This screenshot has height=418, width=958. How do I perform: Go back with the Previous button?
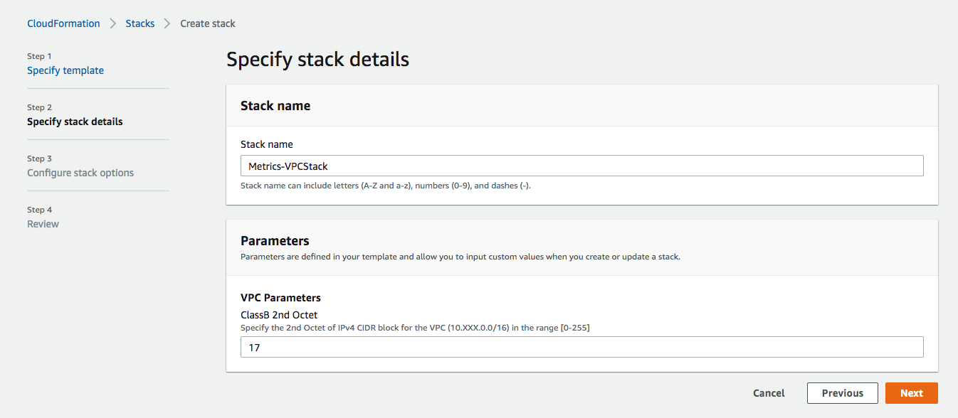click(843, 393)
